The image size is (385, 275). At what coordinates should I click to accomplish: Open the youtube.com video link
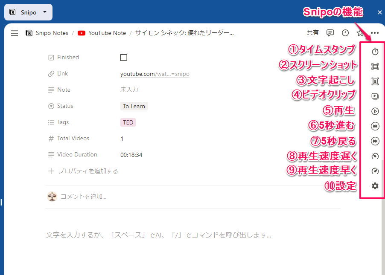155,74
